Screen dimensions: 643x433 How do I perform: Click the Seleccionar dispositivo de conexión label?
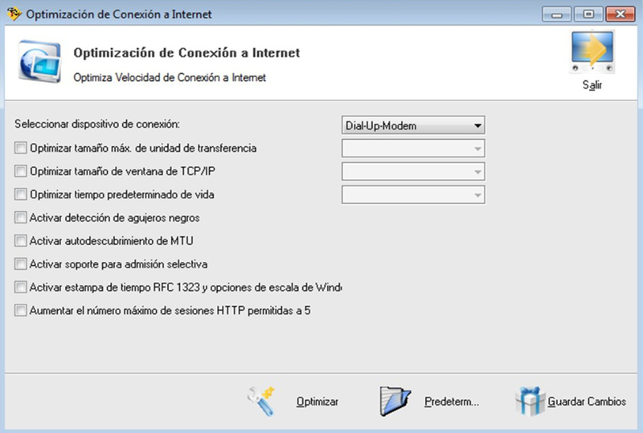coord(97,125)
